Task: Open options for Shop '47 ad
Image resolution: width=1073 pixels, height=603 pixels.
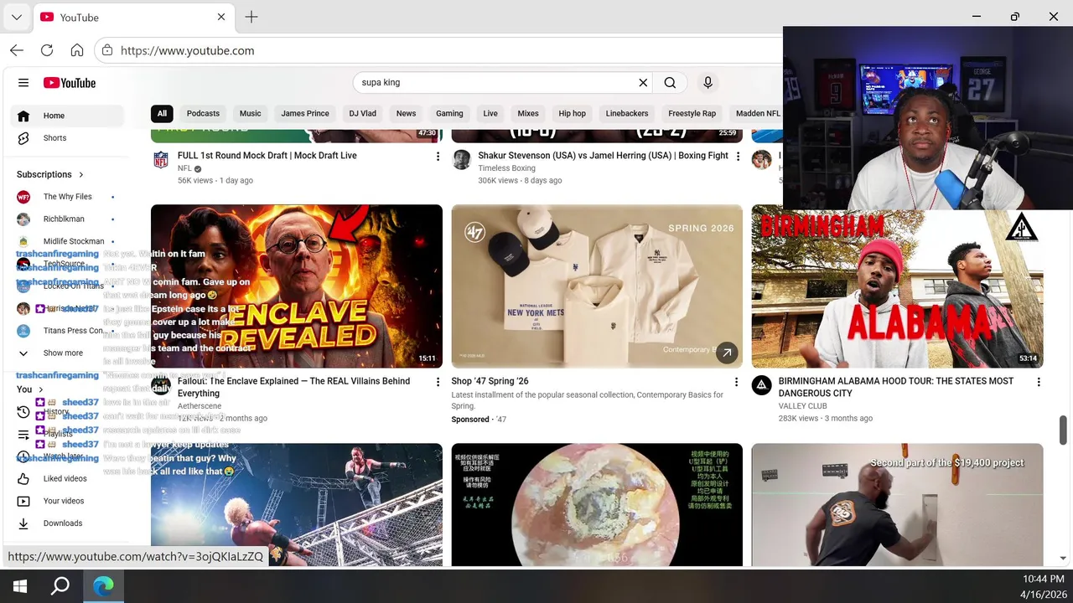Action: 737,382
